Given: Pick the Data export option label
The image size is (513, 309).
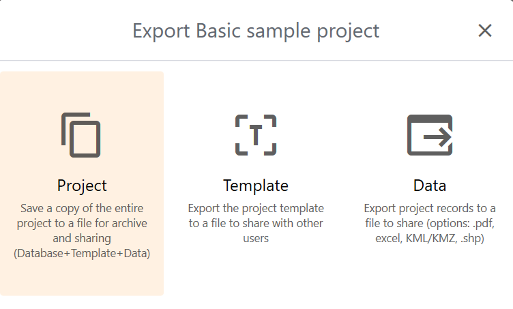Looking at the screenshot, I should tap(430, 186).
